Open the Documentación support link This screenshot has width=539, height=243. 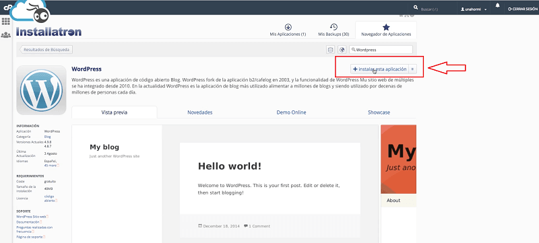[x=28, y=222]
